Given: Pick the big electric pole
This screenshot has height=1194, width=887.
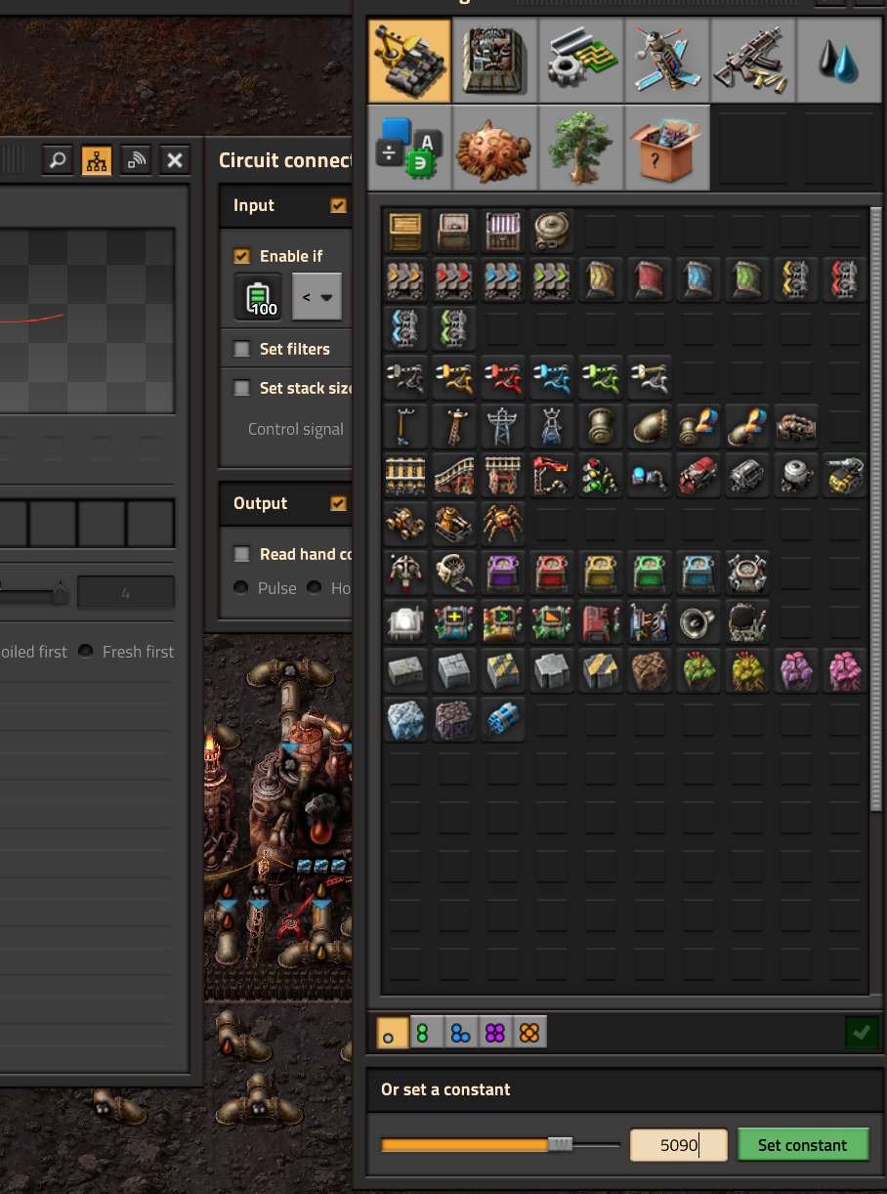Looking at the screenshot, I should click(x=503, y=427).
